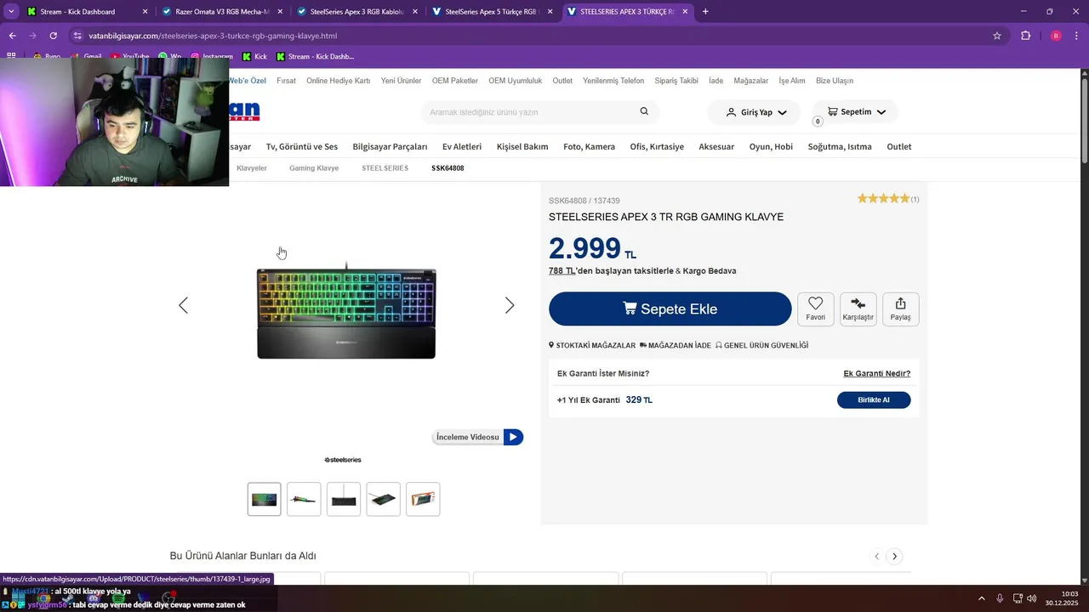Open 788 TL installment link
Screen dimensions: 1089x612
(x=562, y=270)
